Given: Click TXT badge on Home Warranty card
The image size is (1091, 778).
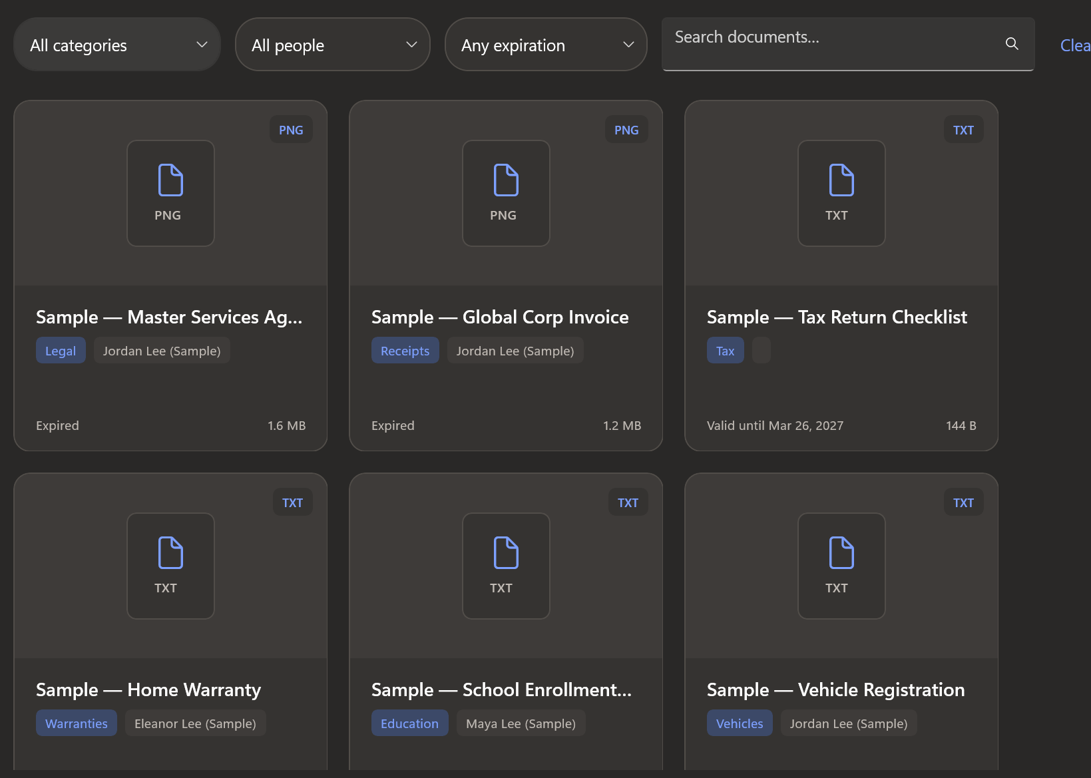Looking at the screenshot, I should pos(292,502).
